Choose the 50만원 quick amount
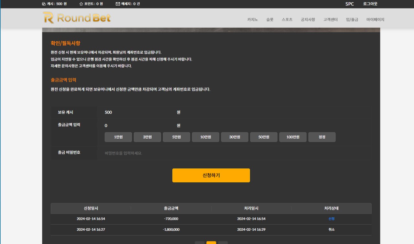Viewport: 414px width, 244px height. coord(264,137)
